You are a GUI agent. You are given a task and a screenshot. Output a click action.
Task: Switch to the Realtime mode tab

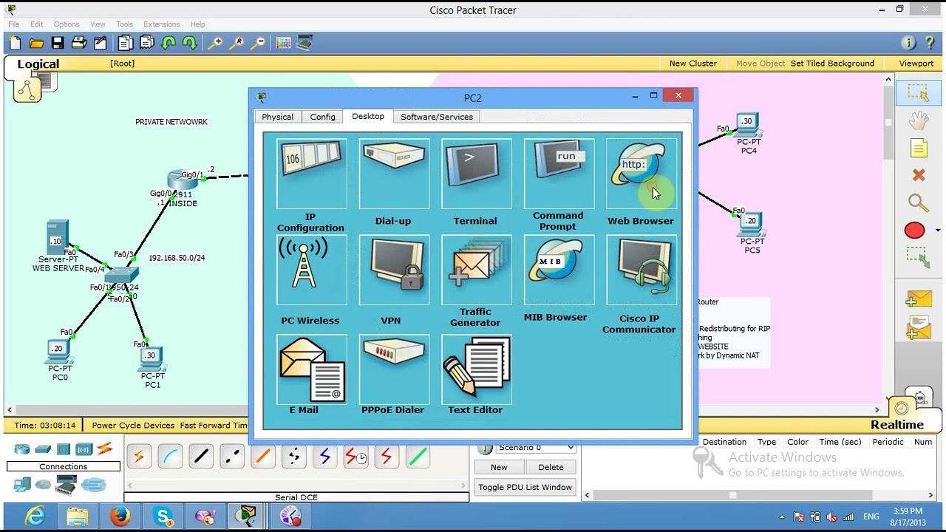pyautogui.click(x=897, y=425)
